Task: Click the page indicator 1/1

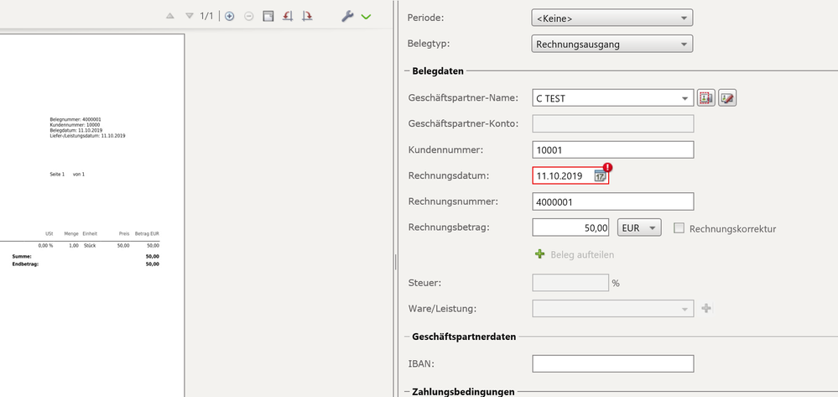Action: pyautogui.click(x=206, y=16)
